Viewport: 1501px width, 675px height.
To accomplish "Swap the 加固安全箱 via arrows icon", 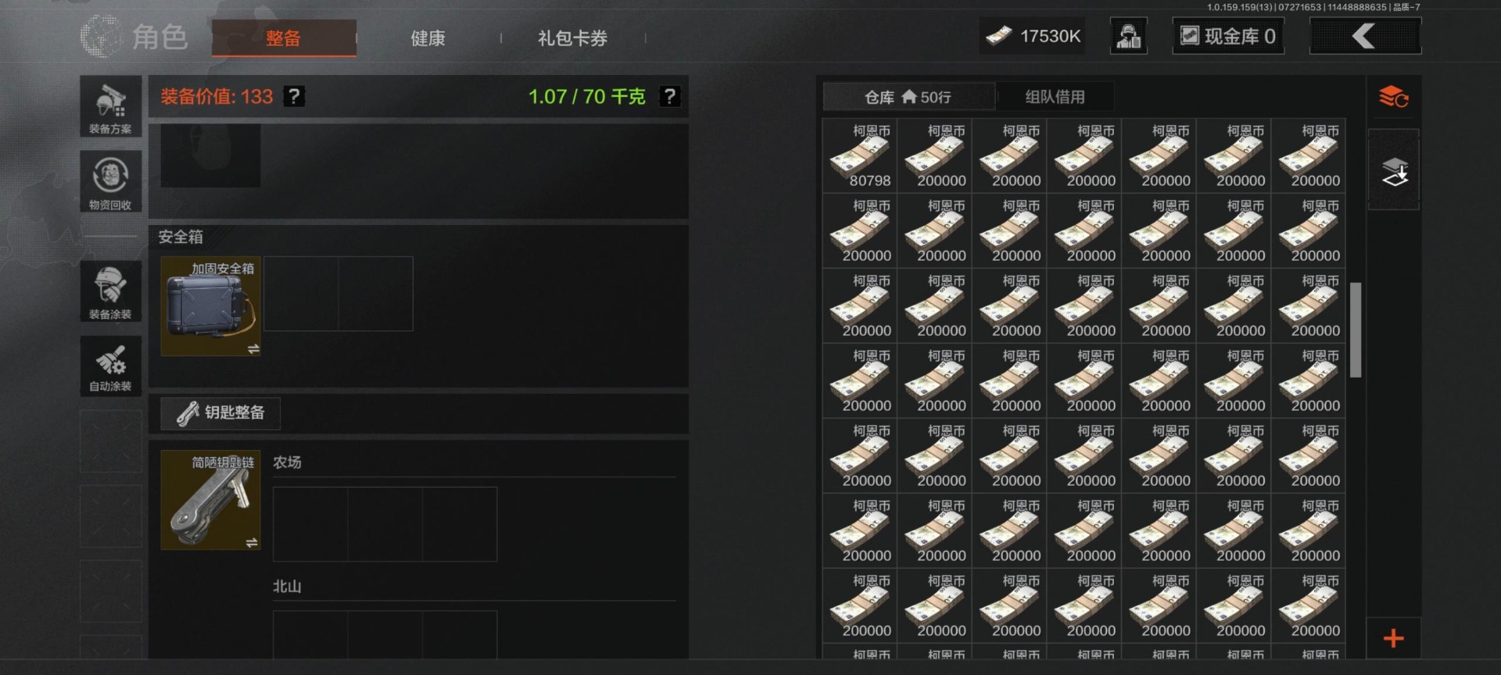I will 253,349.
